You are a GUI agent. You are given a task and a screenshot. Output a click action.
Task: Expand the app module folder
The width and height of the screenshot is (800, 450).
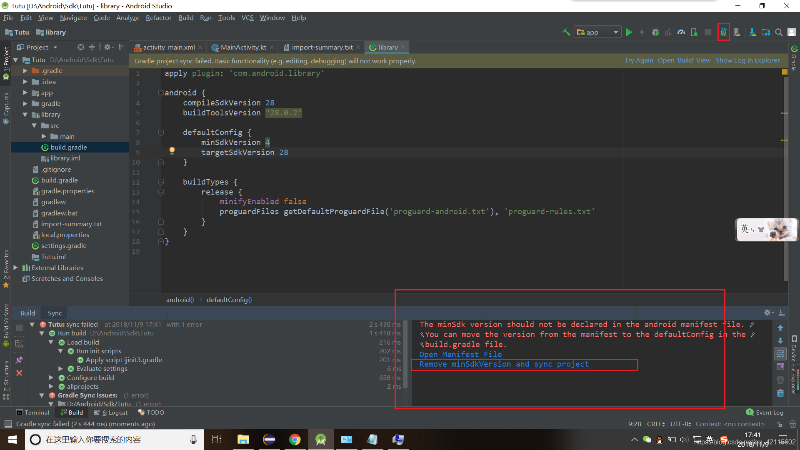(x=25, y=92)
